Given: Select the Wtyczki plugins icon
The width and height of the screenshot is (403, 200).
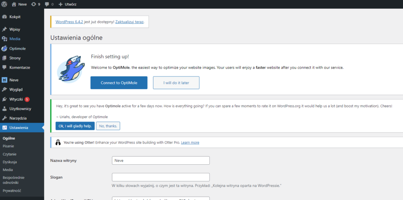Looking at the screenshot, I should coord(4,99).
